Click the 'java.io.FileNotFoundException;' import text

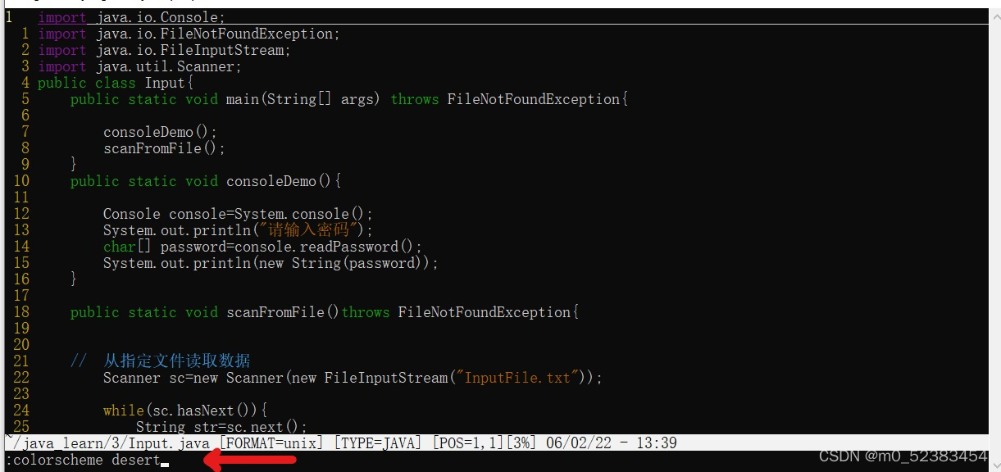(217, 34)
